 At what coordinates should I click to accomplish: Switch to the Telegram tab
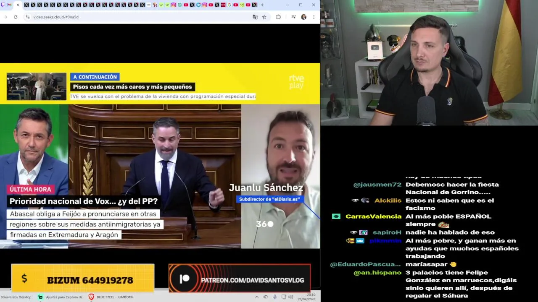coord(198,5)
